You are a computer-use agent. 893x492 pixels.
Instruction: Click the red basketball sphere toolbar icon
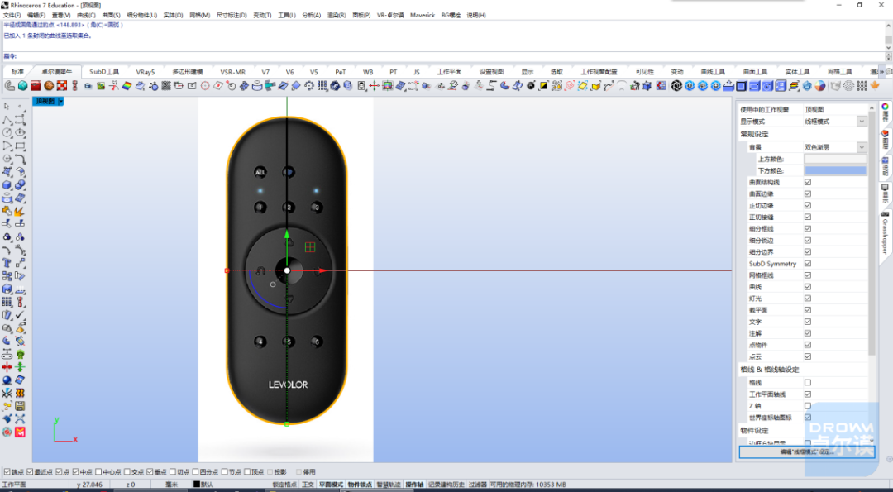tap(49, 86)
